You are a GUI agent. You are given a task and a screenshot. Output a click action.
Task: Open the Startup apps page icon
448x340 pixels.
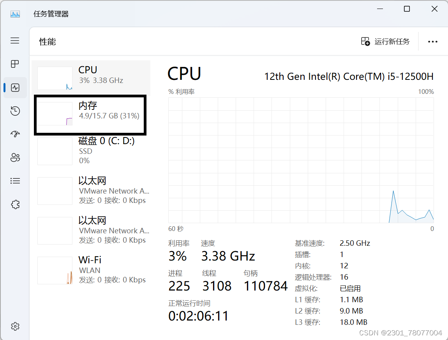pos(15,134)
